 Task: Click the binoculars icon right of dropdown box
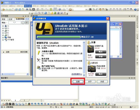click(x=90, y=9)
